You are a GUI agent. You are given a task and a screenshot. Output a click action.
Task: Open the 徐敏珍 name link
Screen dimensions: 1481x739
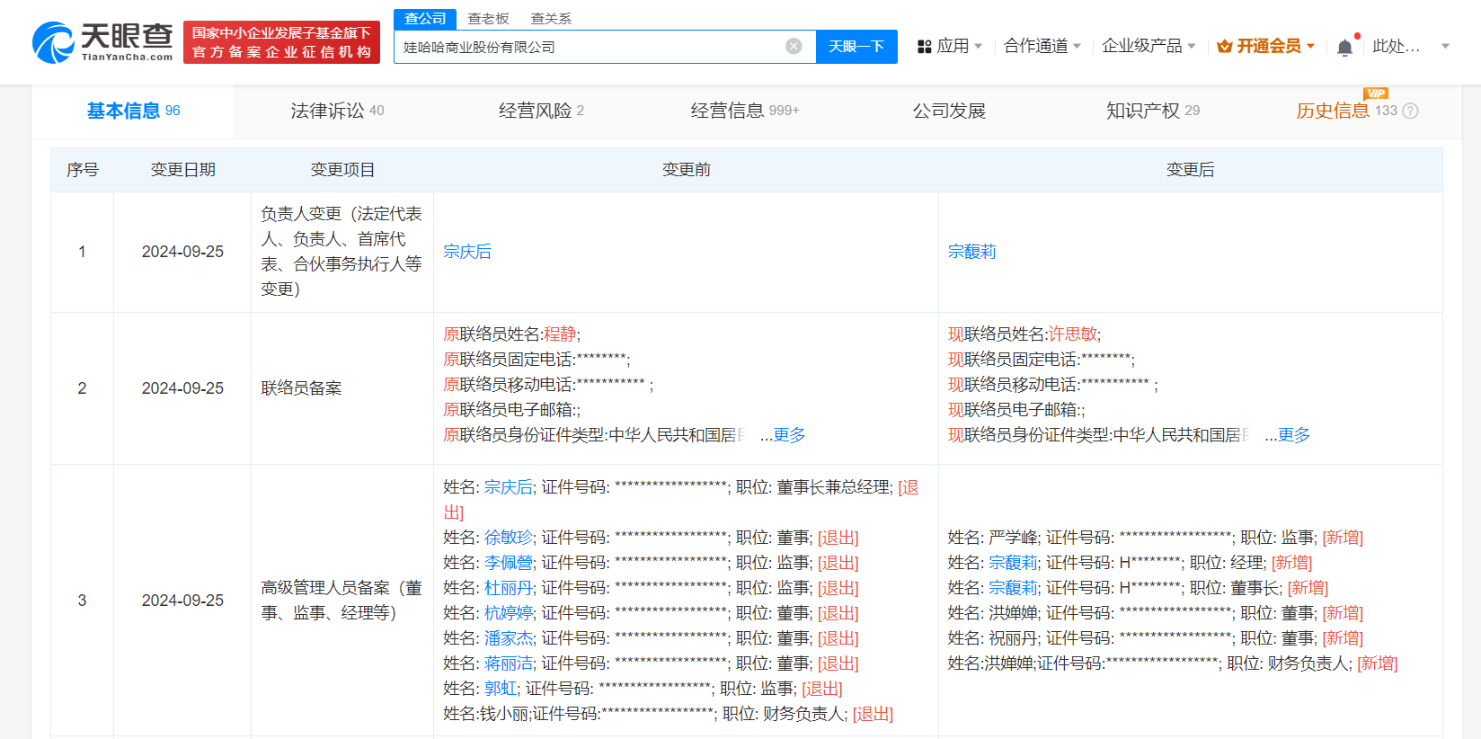click(x=509, y=538)
